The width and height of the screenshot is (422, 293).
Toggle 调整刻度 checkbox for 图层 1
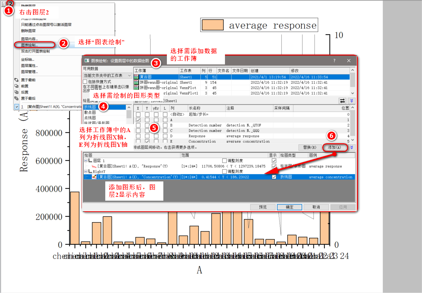point(225,161)
